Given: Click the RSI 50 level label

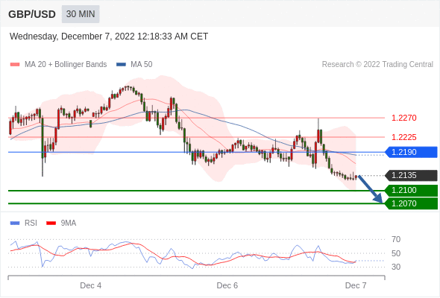Looking at the screenshot, I should (396, 253).
